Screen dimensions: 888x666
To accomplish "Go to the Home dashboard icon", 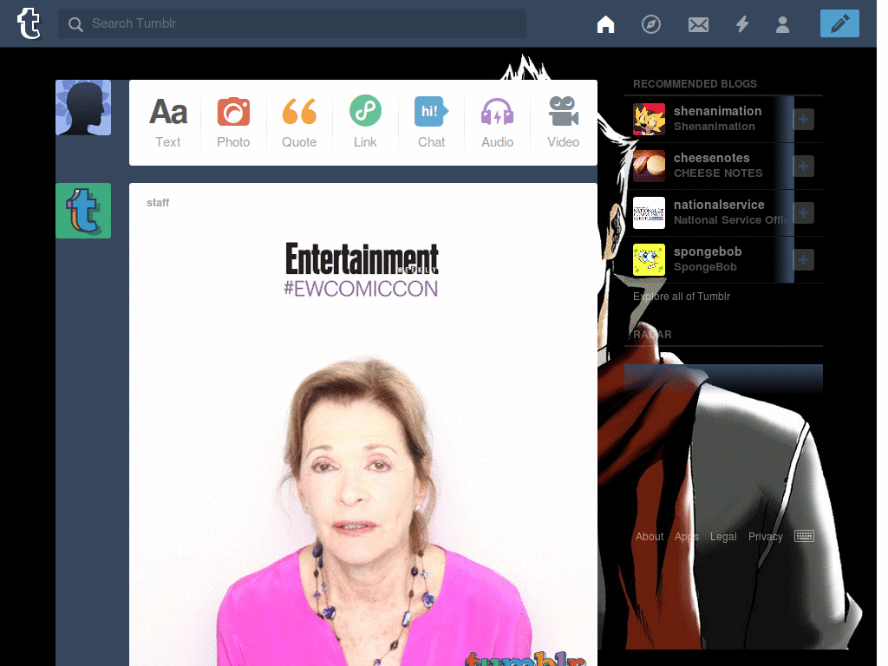I will (605, 24).
